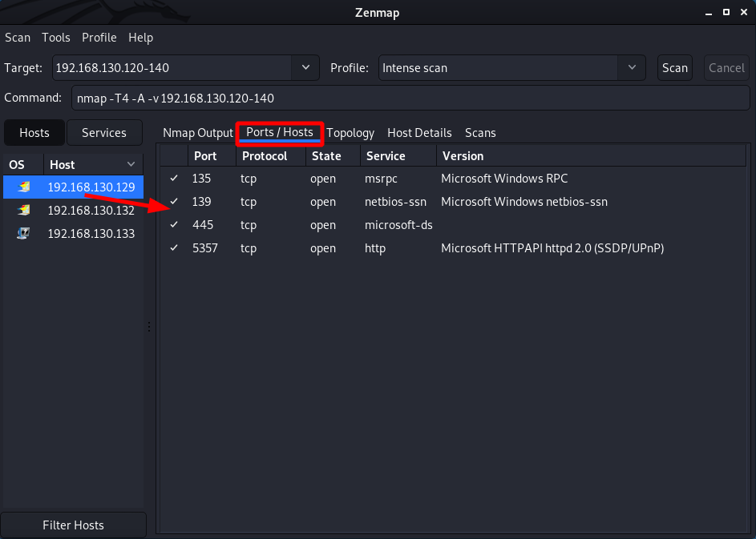Click the Host column sort arrow

point(131,164)
